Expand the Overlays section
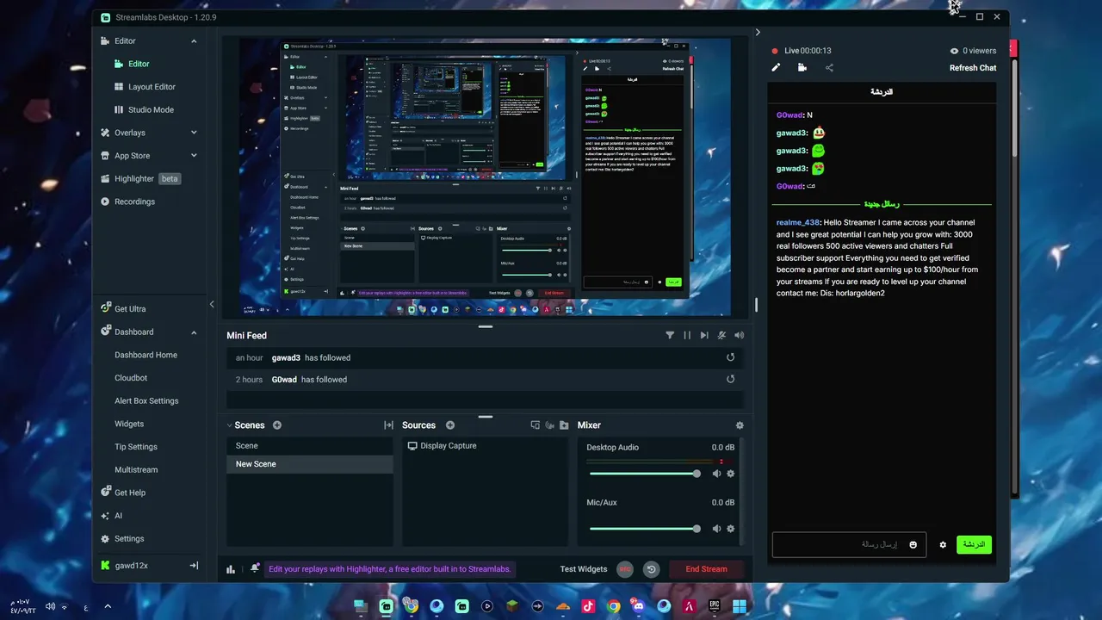The height and width of the screenshot is (620, 1102). 194,133
